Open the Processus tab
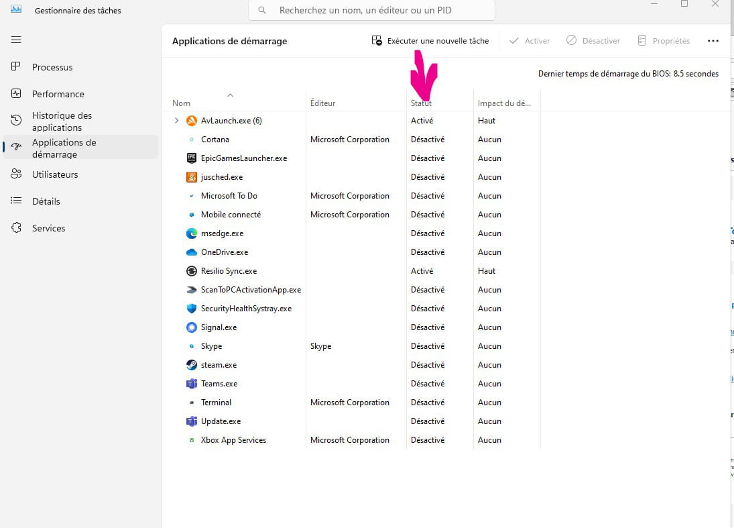The width and height of the screenshot is (734, 528). [x=52, y=67]
